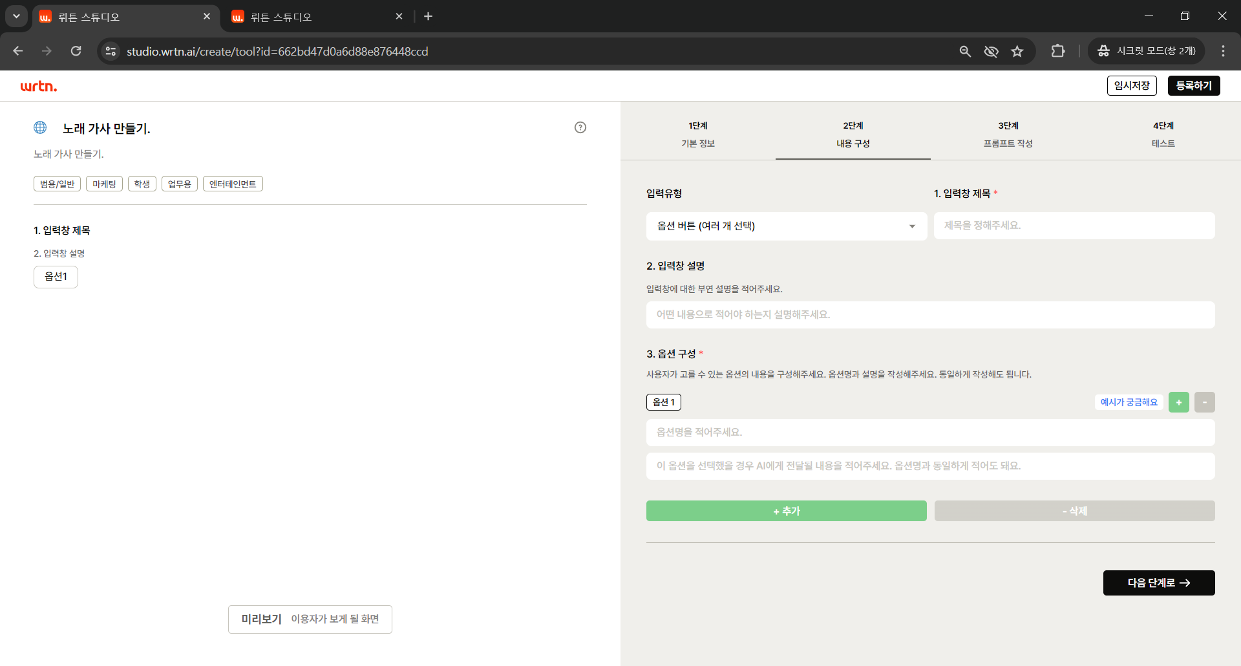Image resolution: width=1241 pixels, height=666 pixels.
Task: Open site information icon in address bar
Action: coord(111,51)
